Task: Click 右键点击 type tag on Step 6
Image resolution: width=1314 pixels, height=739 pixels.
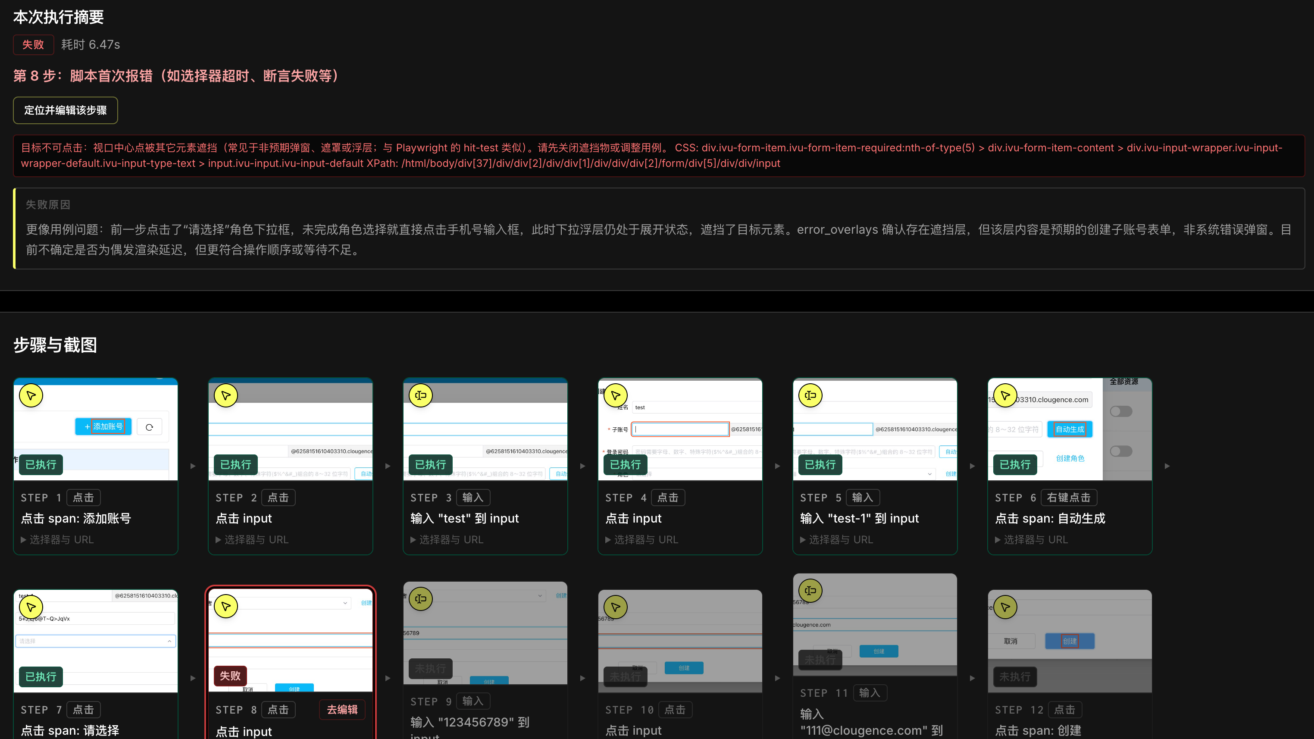Action: point(1069,497)
